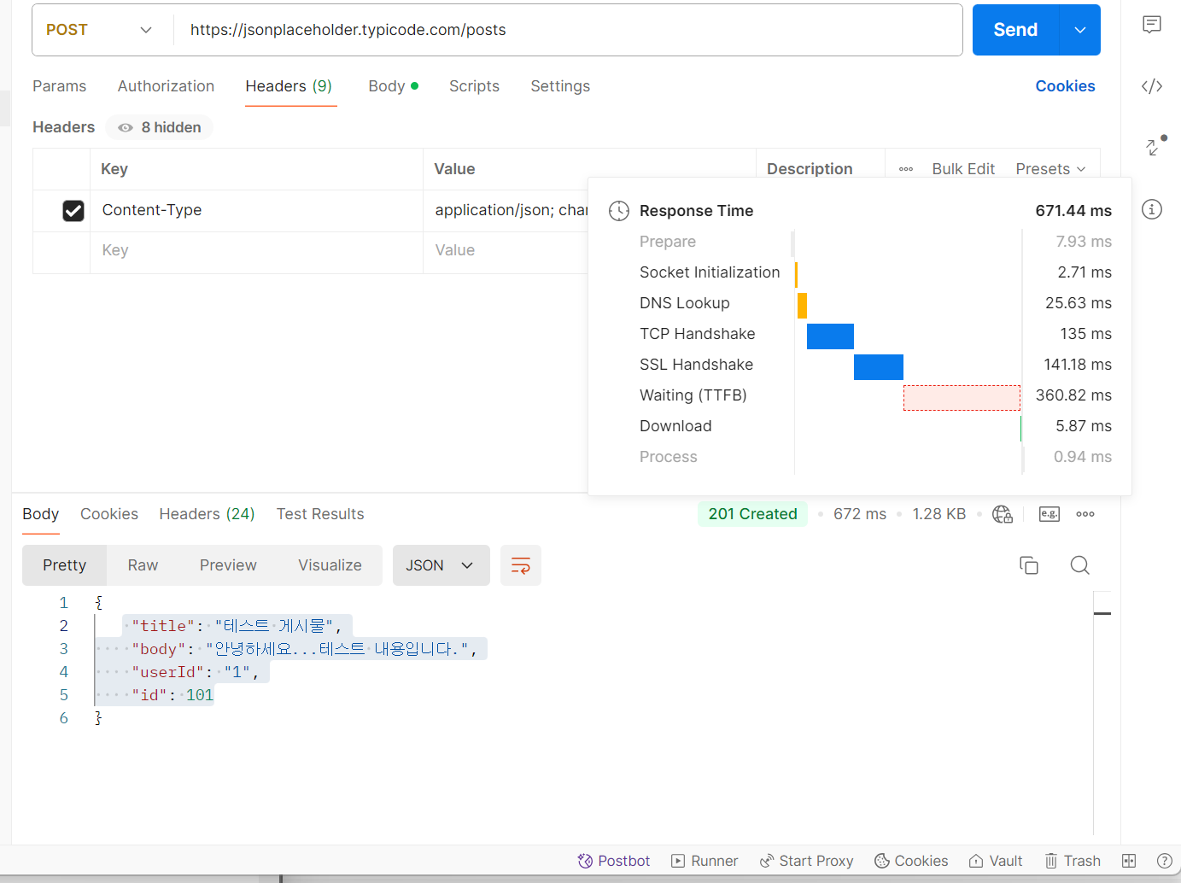This screenshot has width=1181, height=883.
Task: Open the comments panel icon
Action: point(1152,25)
